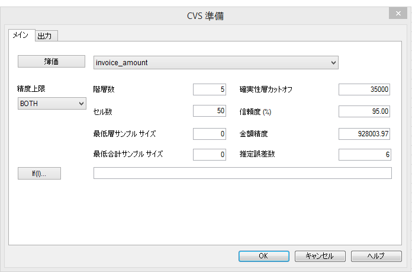Select the セル数 value box

coord(210,111)
